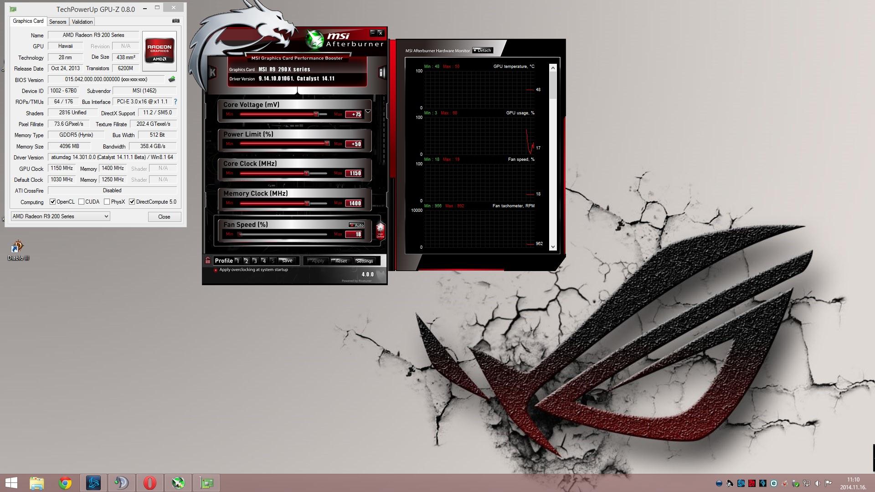Click the Power Limit slider handle
875x492 pixels.
coord(327,143)
